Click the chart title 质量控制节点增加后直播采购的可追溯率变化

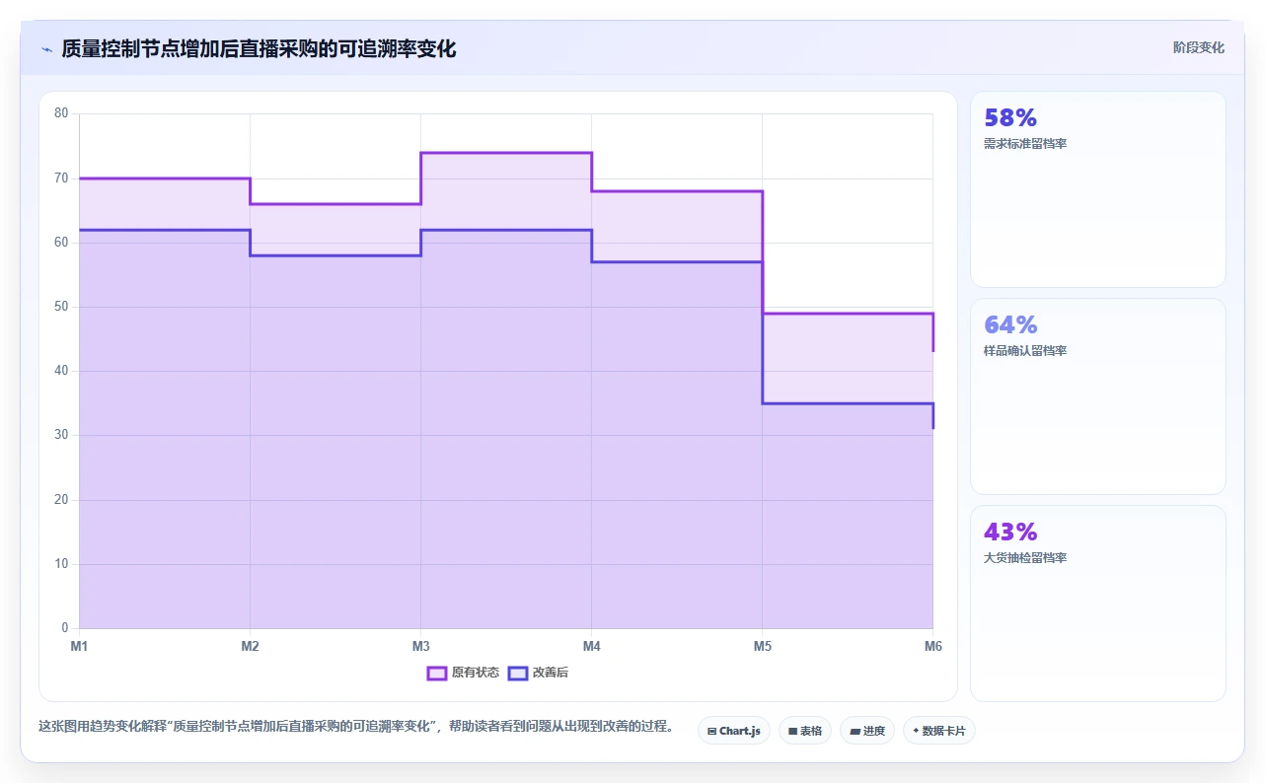[259, 49]
